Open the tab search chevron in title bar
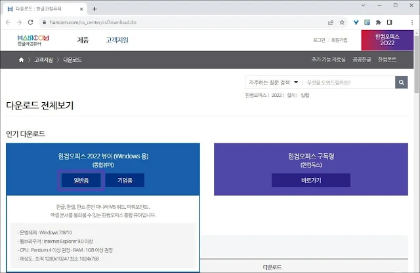Viewport: 420px width, 273px height. pyautogui.click(x=364, y=5)
